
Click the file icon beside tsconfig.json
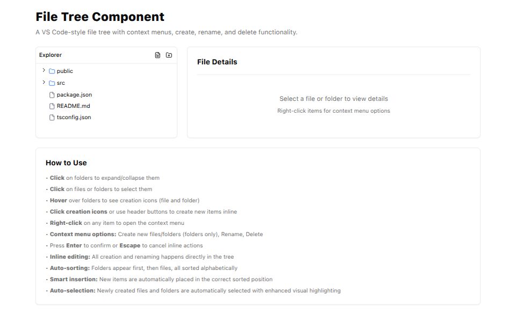52,118
